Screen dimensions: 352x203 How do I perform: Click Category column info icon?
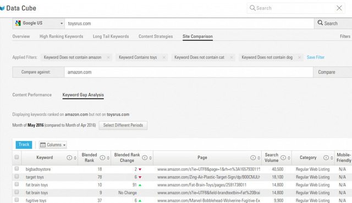click(326, 158)
